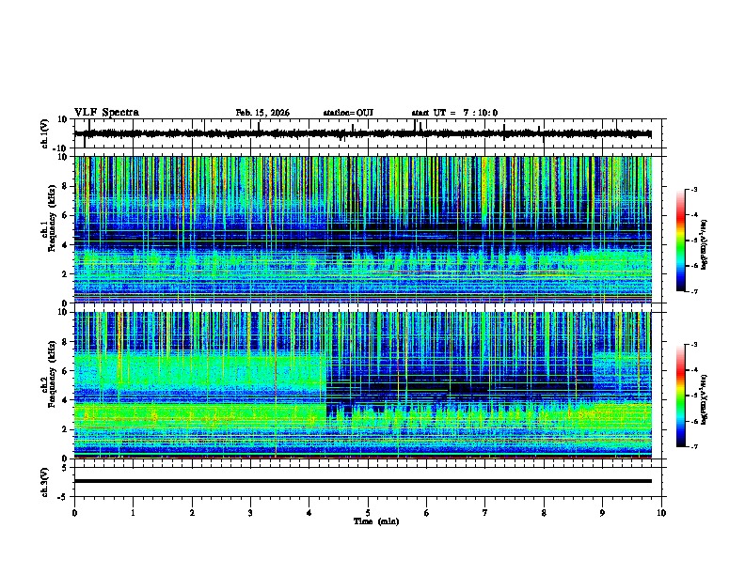Click ch.2 frequency tick label "8"

(x=66, y=342)
